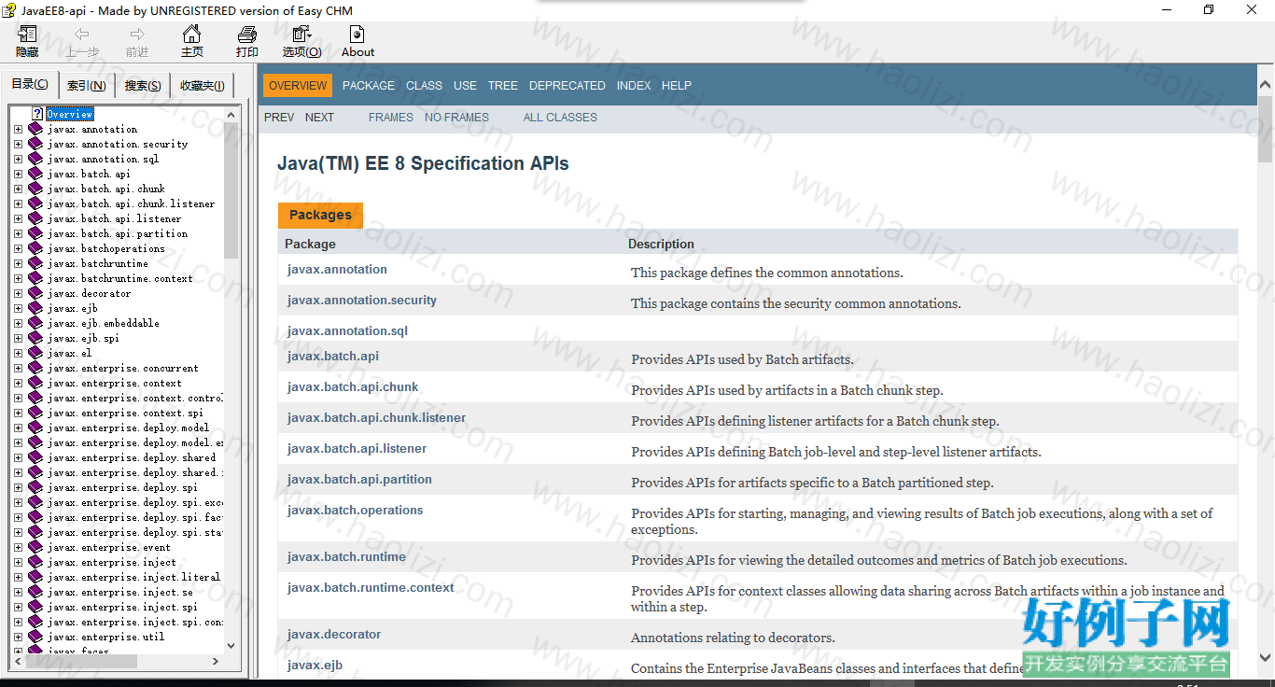Click the contents tree horizontal scrollbar thumb

click(x=80, y=660)
